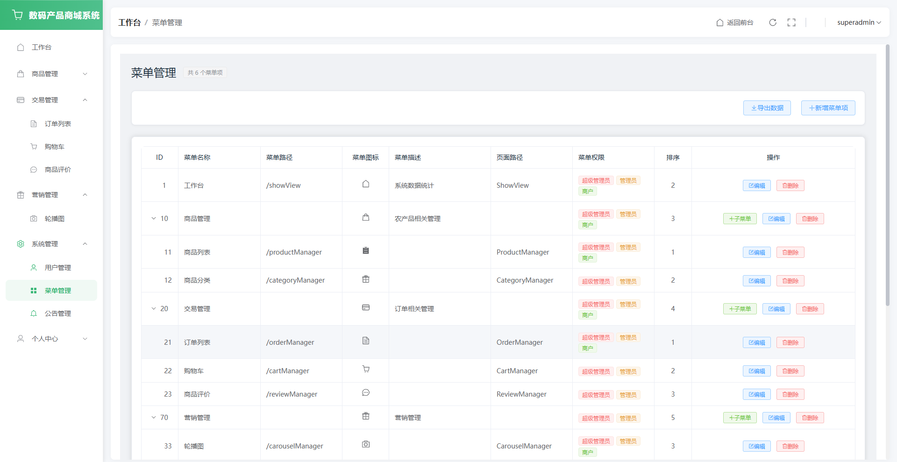Click the chat icon in 商品评价 row
The width and height of the screenshot is (897, 462).
(366, 393)
